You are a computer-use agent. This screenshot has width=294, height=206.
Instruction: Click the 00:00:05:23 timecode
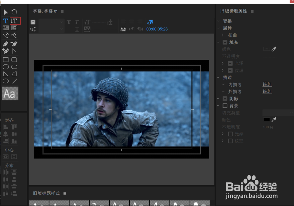point(157,29)
